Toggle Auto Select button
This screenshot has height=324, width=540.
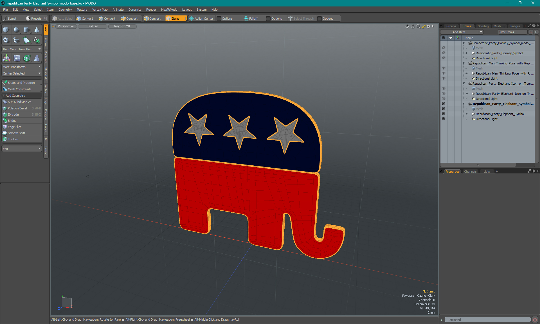click(x=63, y=19)
